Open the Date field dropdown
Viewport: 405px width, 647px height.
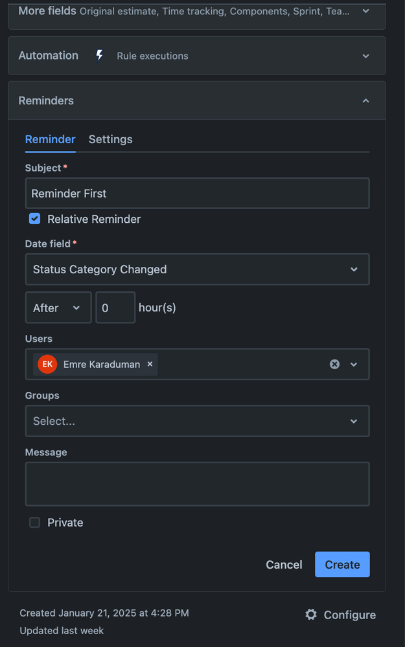click(x=197, y=269)
